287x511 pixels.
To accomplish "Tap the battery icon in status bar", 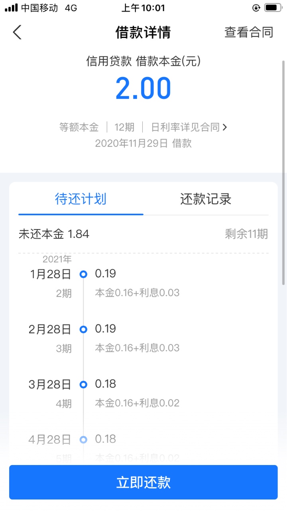I will pos(273,8).
